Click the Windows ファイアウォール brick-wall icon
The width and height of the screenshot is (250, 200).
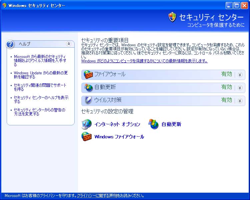87,137
